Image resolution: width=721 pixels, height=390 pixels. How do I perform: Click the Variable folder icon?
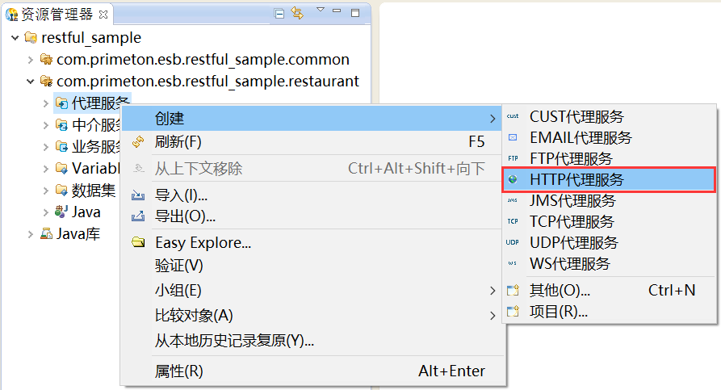(x=61, y=168)
